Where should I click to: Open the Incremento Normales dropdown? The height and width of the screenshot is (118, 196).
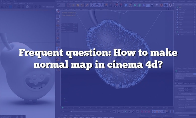(x=191, y=99)
